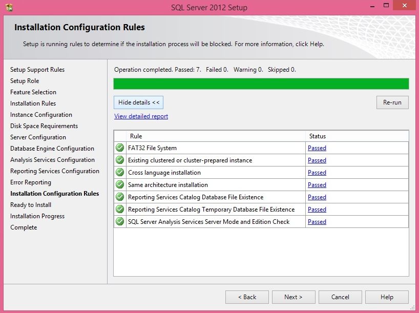Viewport: 419px width, 313px height.
Task: Click the check icon for Analysis Services mode check
Action: pos(119,221)
